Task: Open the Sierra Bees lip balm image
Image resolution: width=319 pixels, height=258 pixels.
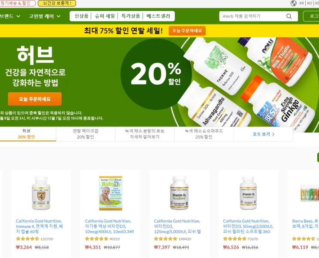Action: pos(310,193)
